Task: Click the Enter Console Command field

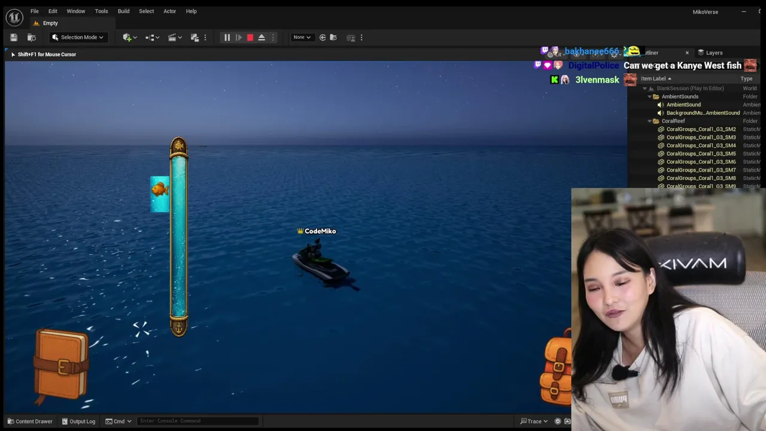Action: pos(197,421)
